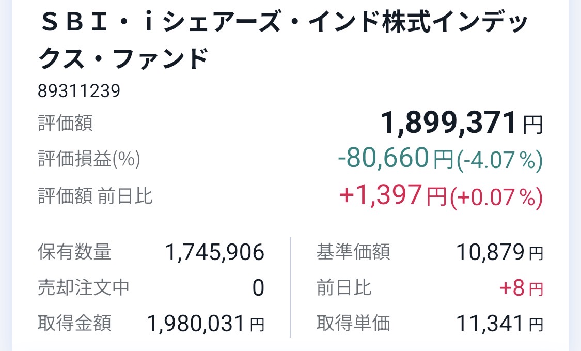
Task: Click the base price 10,879円
Action: pyautogui.click(x=499, y=252)
